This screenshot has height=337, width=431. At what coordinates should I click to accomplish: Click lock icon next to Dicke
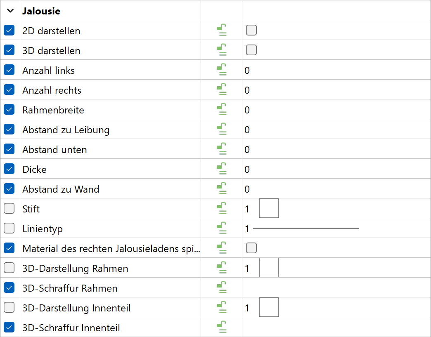pos(222,169)
